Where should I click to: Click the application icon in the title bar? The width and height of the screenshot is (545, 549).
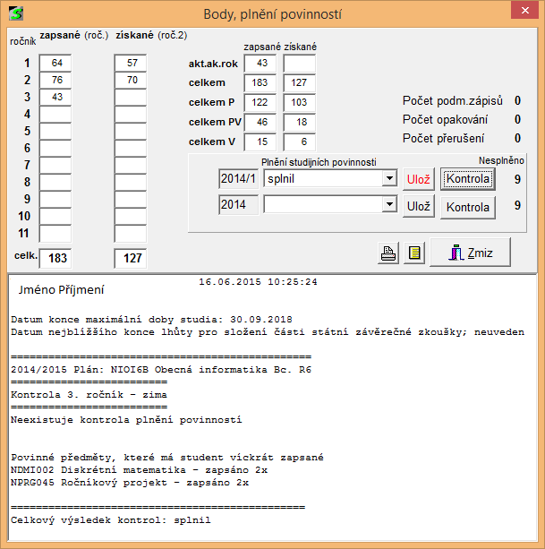tap(14, 12)
